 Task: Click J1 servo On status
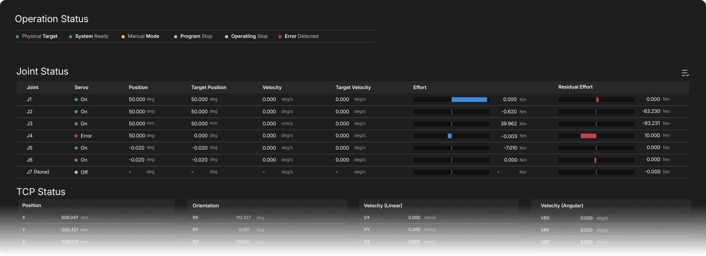point(81,99)
